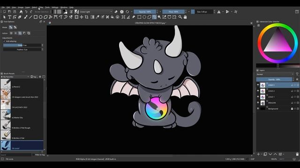Delete layer with trash icon

tap(297, 154)
